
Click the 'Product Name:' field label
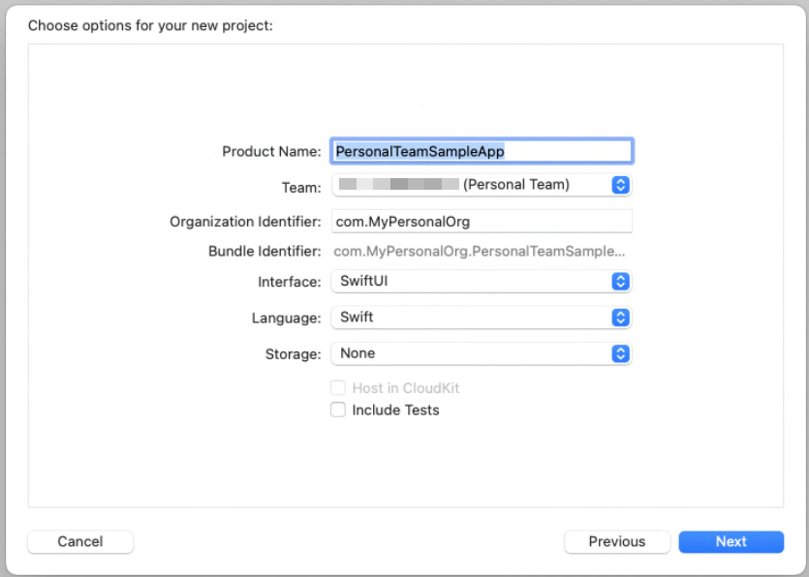point(271,151)
